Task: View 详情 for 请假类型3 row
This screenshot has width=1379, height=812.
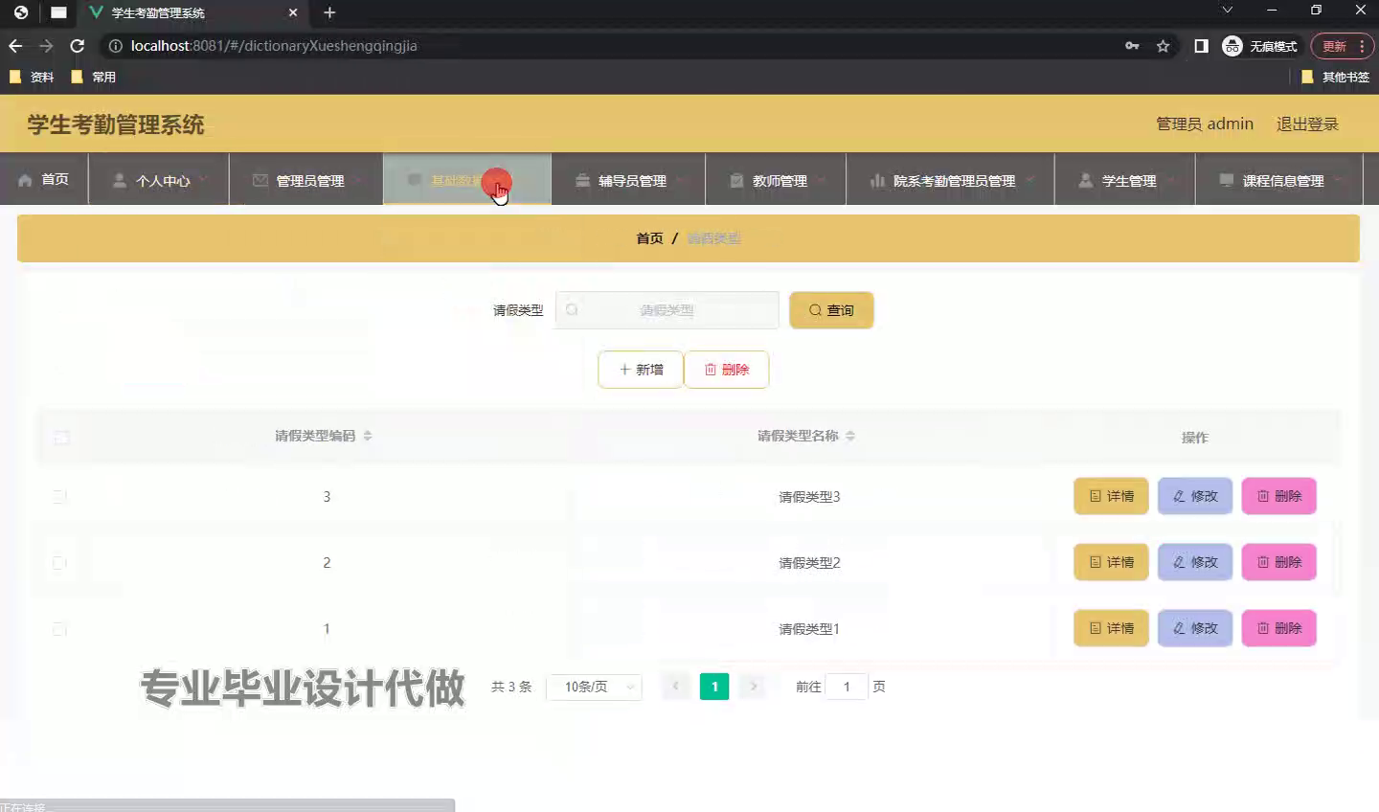Action: (1111, 496)
